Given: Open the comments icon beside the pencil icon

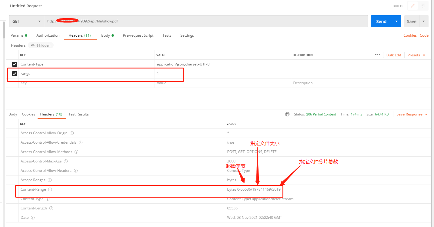Looking at the screenshot, I should (423, 6).
